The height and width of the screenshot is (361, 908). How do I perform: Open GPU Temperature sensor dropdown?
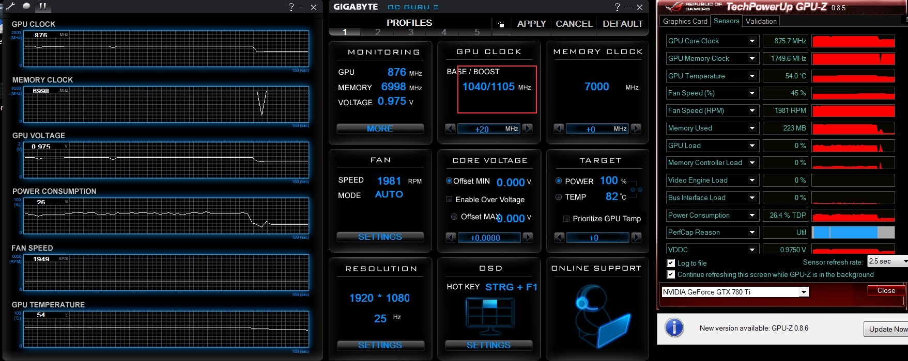point(752,76)
